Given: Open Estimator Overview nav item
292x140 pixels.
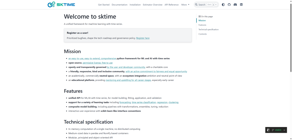Looking at the screenshot, I should 152,5.
